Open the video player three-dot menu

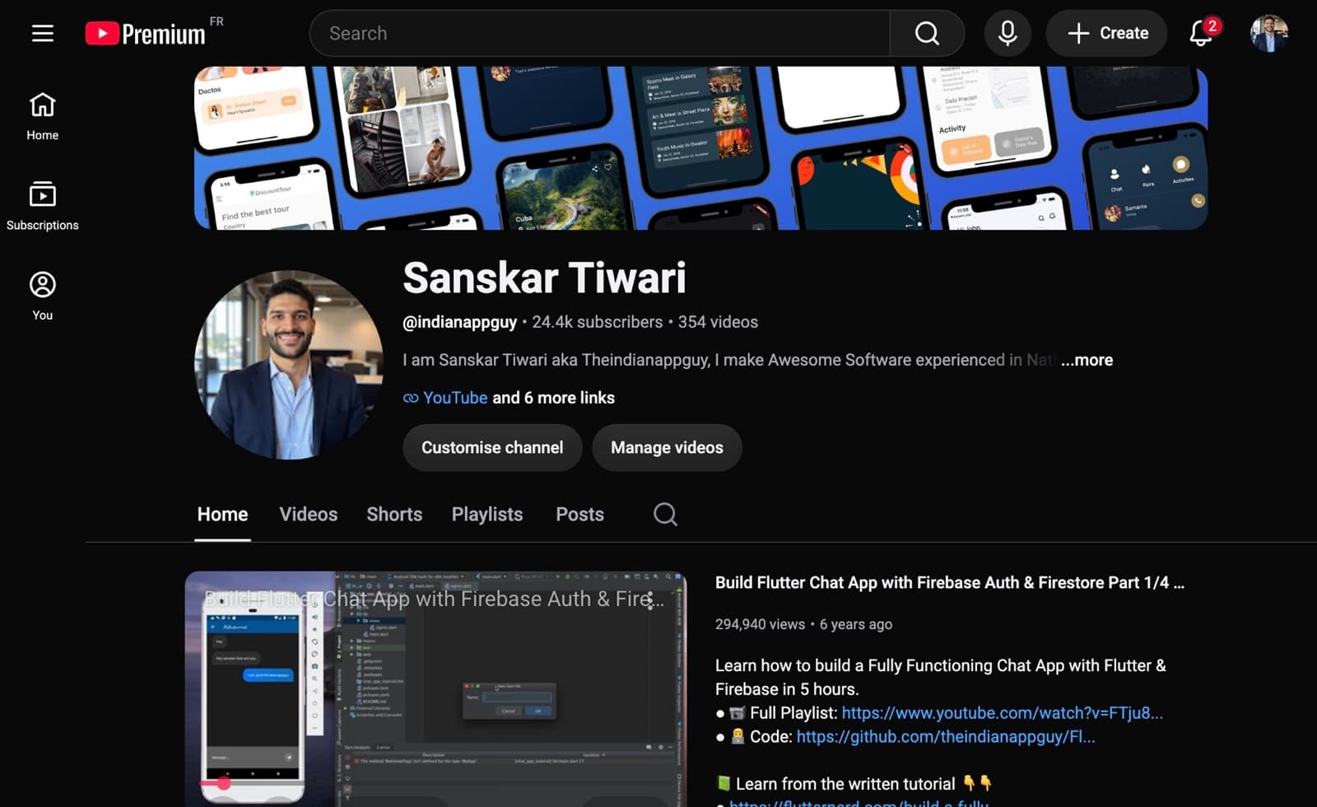pyautogui.click(x=650, y=599)
